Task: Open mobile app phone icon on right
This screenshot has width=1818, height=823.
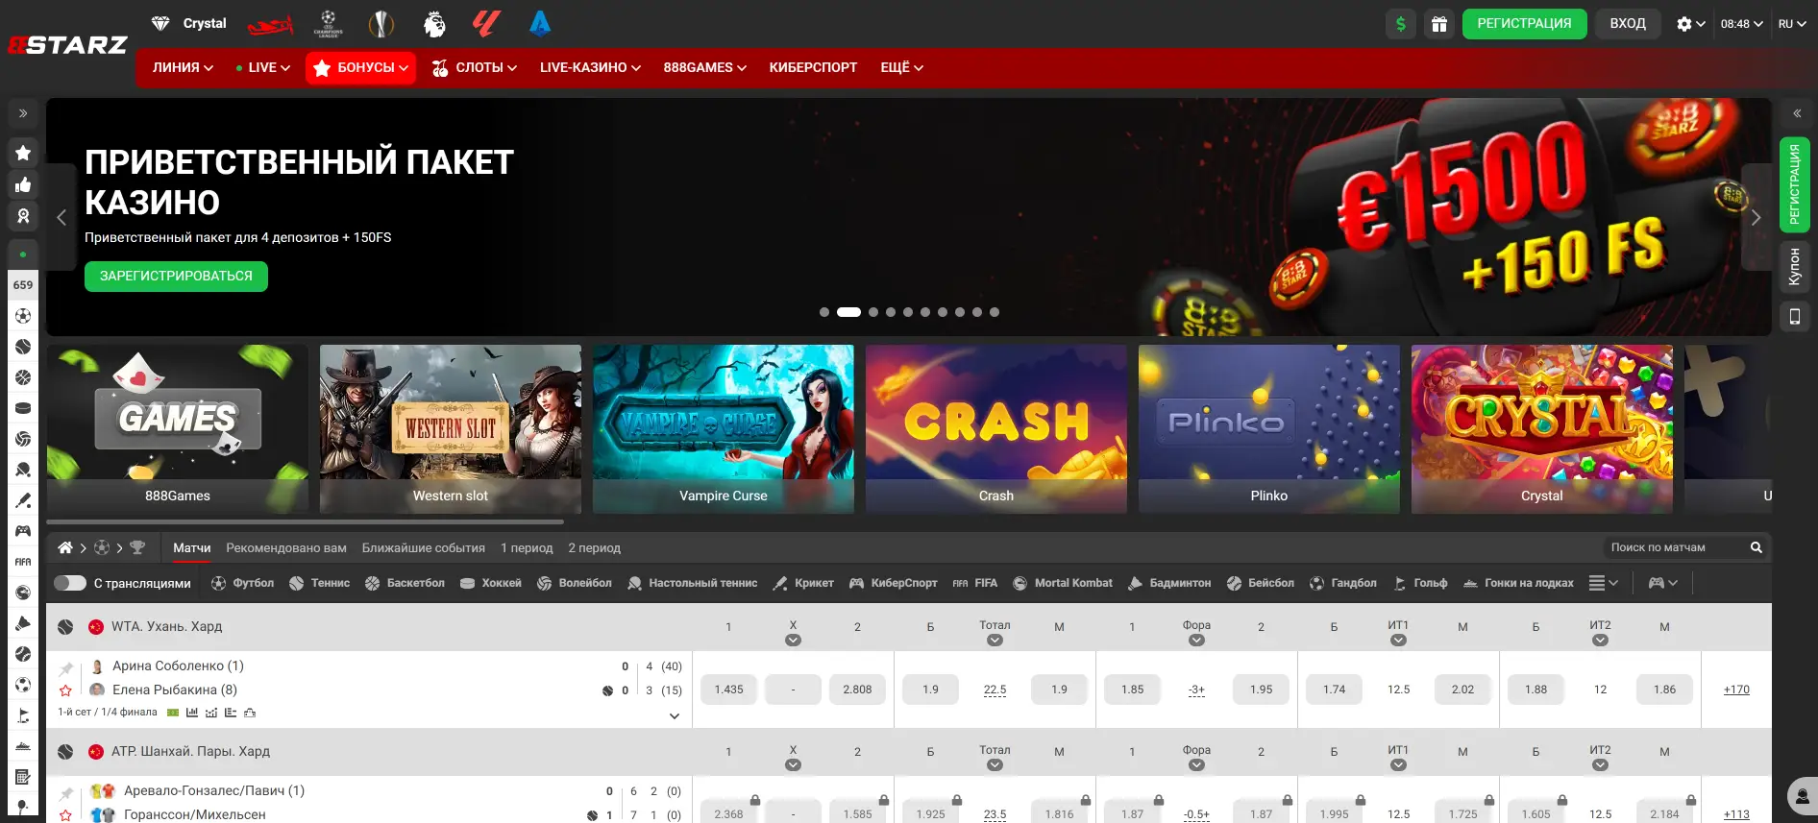Action: 1794,316
